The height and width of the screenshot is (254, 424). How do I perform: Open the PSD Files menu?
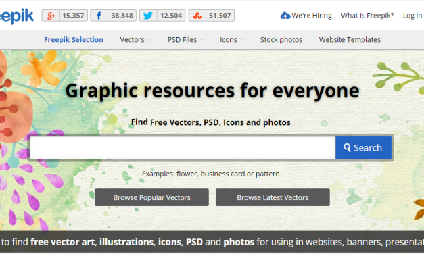[182, 40]
